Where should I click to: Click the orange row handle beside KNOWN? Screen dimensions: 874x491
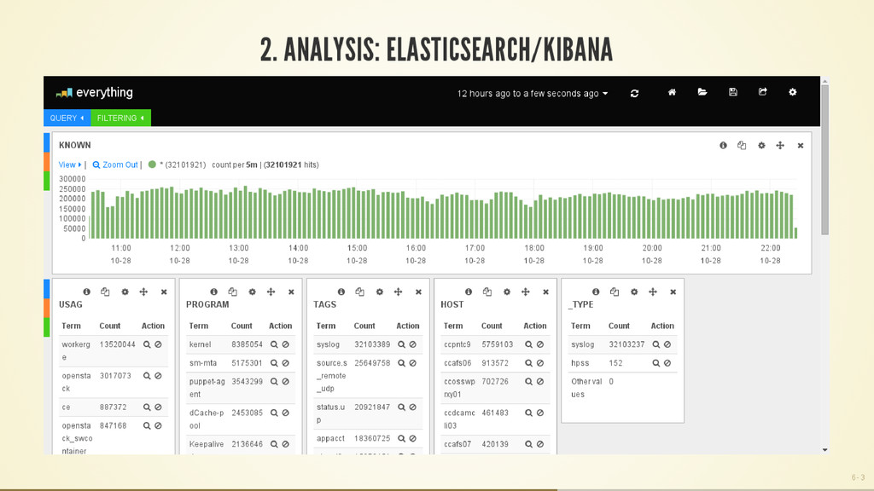point(47,161)
